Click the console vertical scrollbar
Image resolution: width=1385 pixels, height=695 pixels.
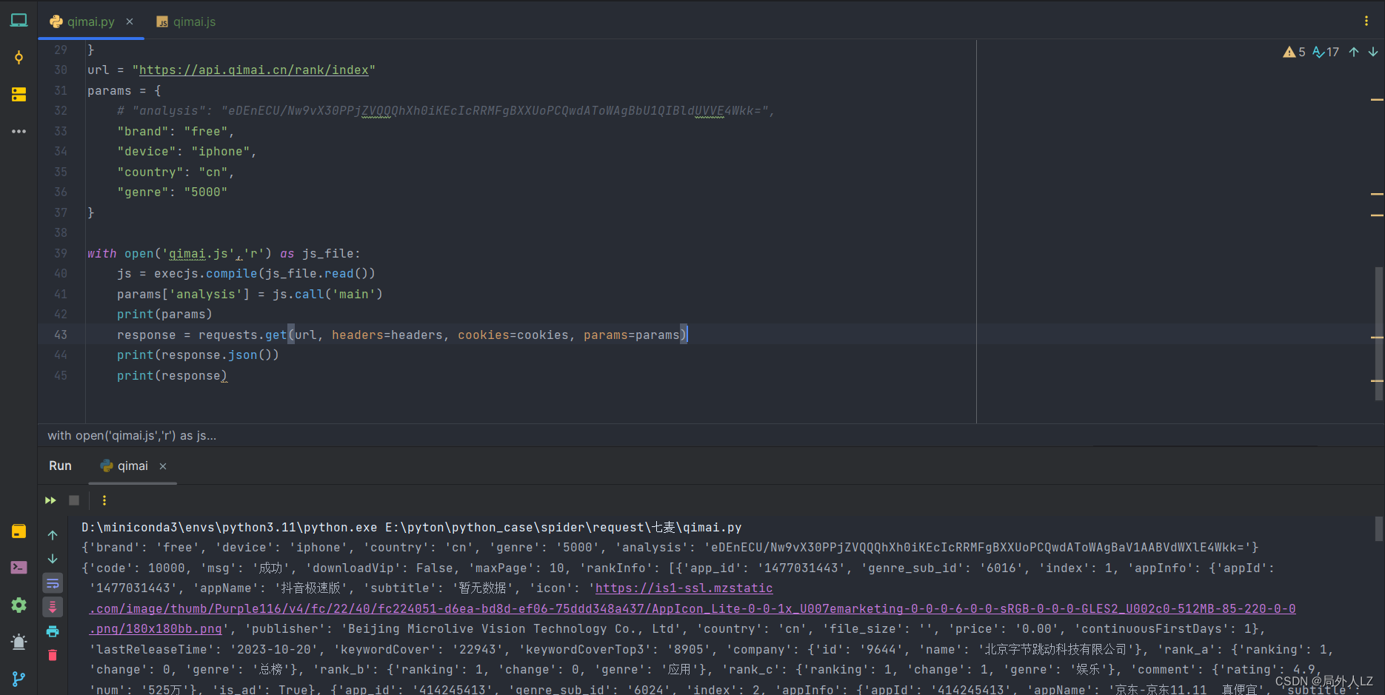[1378, 529]
